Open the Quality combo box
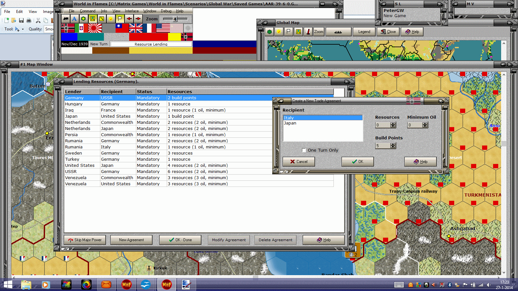Screen dimensions: 518x291 coord(49,29)
